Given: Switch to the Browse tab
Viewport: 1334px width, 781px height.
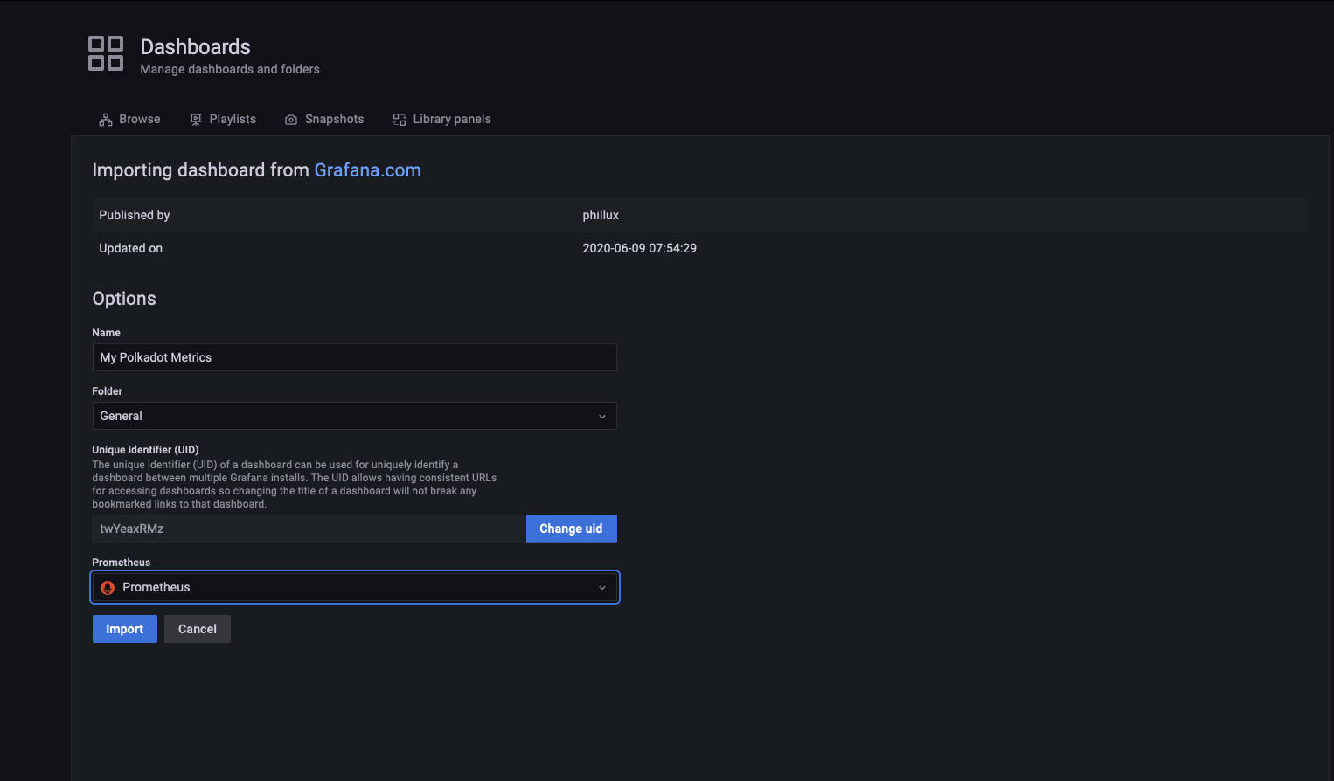Looking at the screenshot, I should tap(139, 120).
